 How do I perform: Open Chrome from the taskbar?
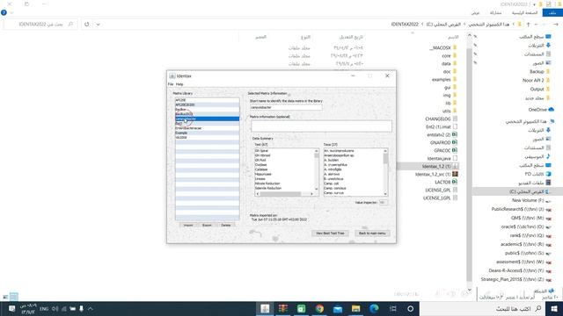[x=319, y=308]
